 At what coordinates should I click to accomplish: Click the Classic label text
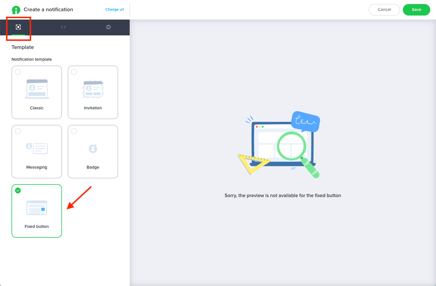37,108
